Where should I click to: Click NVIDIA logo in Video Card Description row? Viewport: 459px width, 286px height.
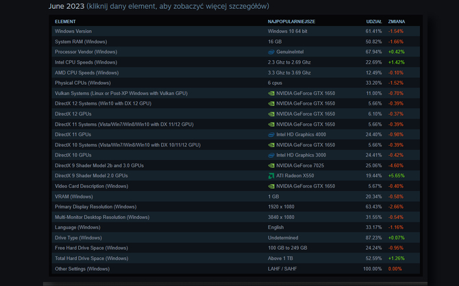click(x=271, y=186)
